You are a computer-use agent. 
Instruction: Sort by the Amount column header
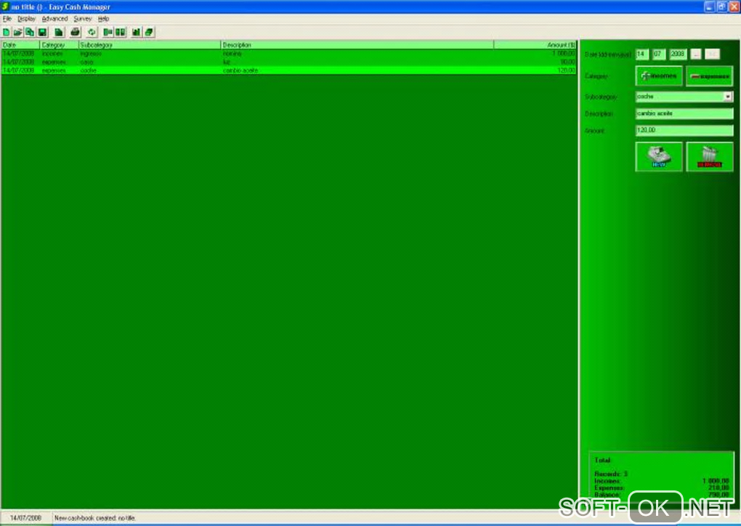tap(535, 45)
